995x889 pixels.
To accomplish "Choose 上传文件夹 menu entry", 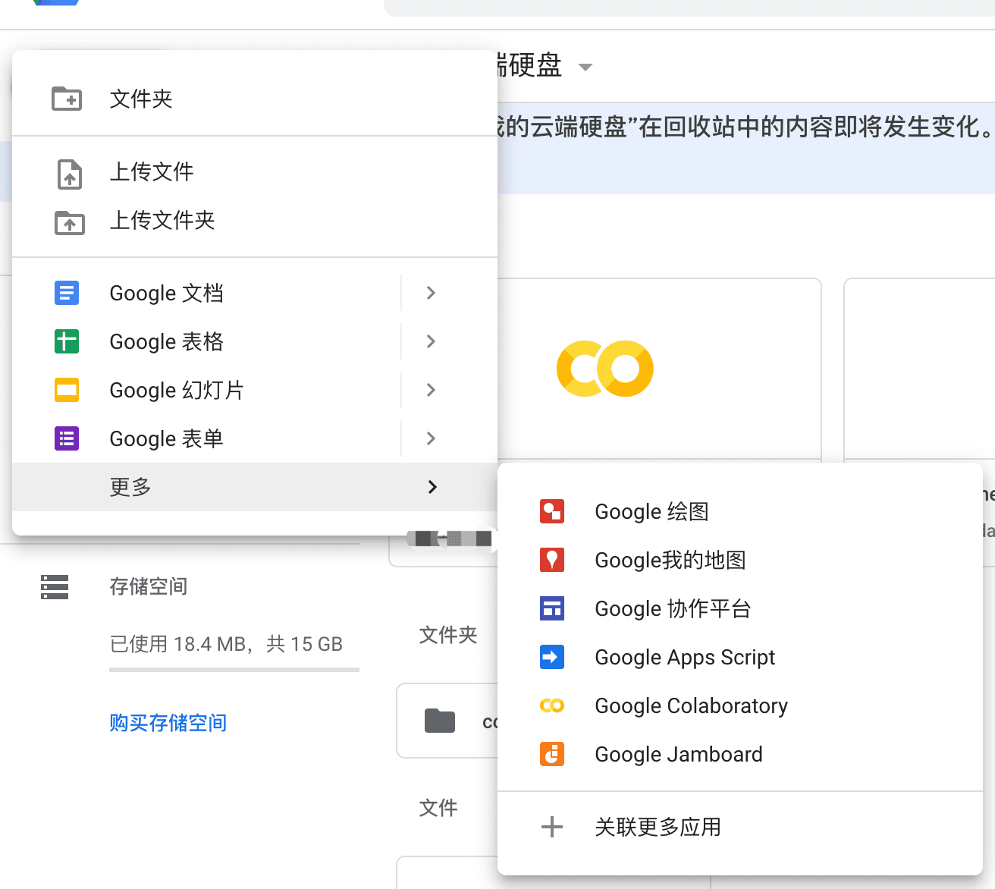I will pyautogui.click(x=255, y=220).
